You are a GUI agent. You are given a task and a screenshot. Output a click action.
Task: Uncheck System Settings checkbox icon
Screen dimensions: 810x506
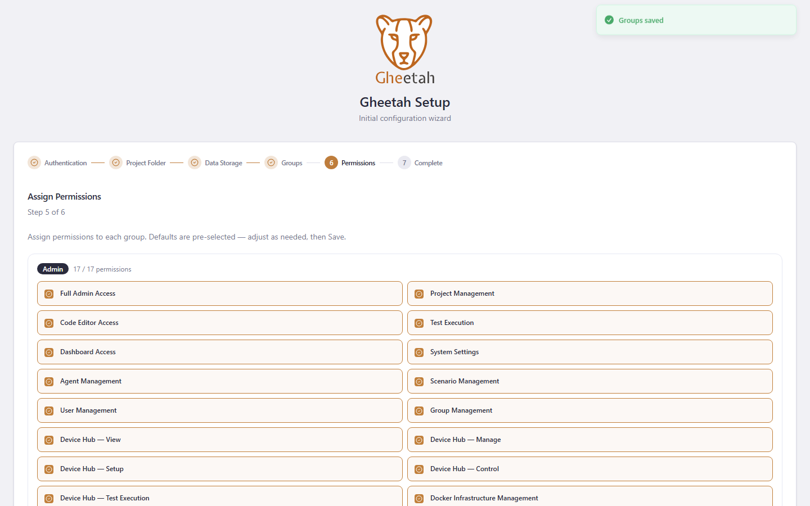point(419,352)
